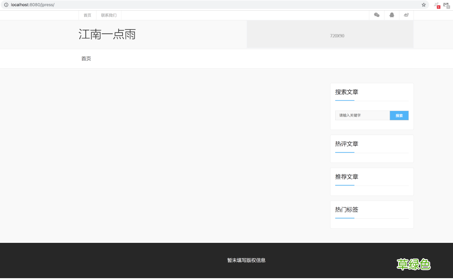
Task: Click the 热门标签 sidebar heading
Action: 346,209
